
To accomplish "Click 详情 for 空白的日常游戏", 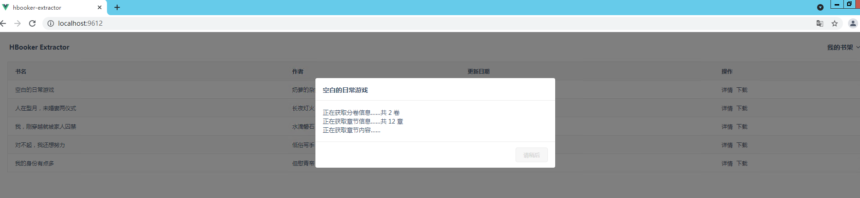I will pos(727,90).
